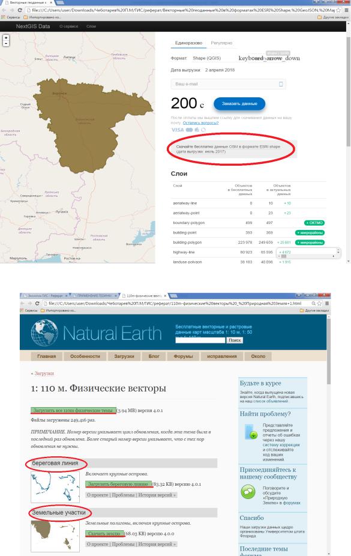Open Chrome menu in NextGIS window
Viewport: 351px width, 556px height.
point(345,10)
